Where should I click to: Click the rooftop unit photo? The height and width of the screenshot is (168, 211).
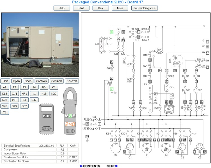[x=40, y=45]
